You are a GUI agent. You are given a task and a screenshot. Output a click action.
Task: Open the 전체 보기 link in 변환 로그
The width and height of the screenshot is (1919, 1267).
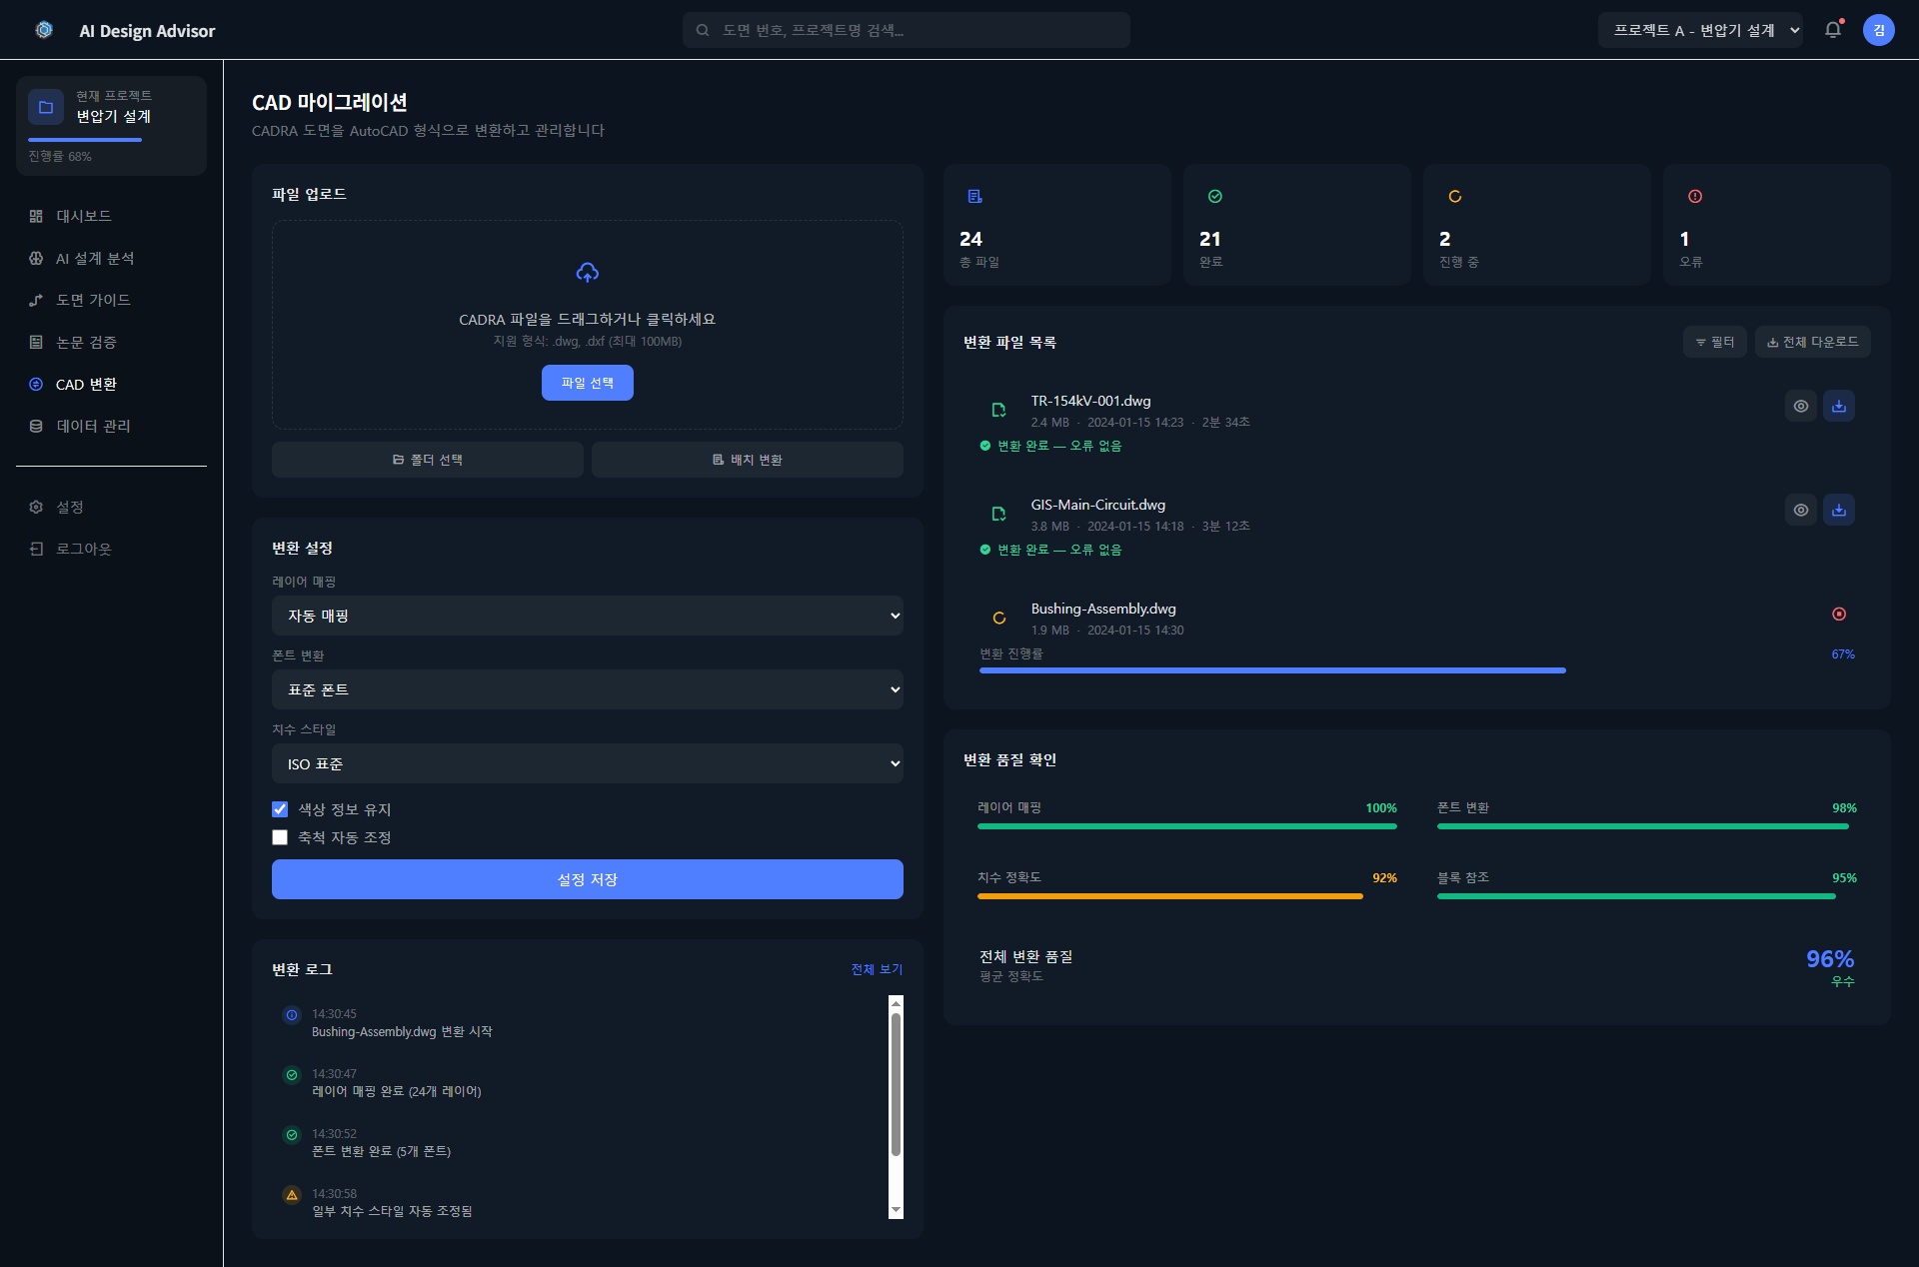[x=877, y=969]
